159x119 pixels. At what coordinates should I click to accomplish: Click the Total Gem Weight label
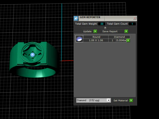(86, 24)
